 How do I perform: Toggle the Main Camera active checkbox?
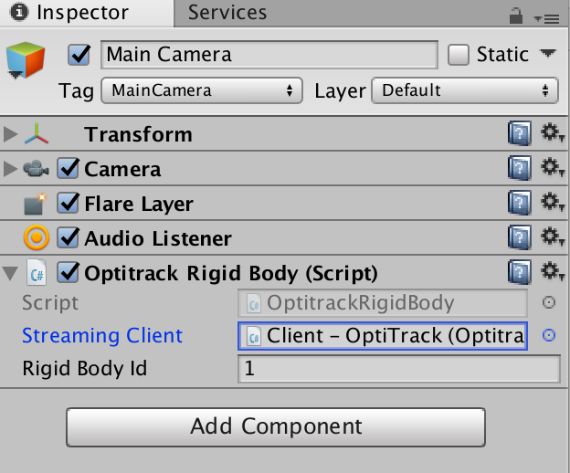click(x=79, y=55)
